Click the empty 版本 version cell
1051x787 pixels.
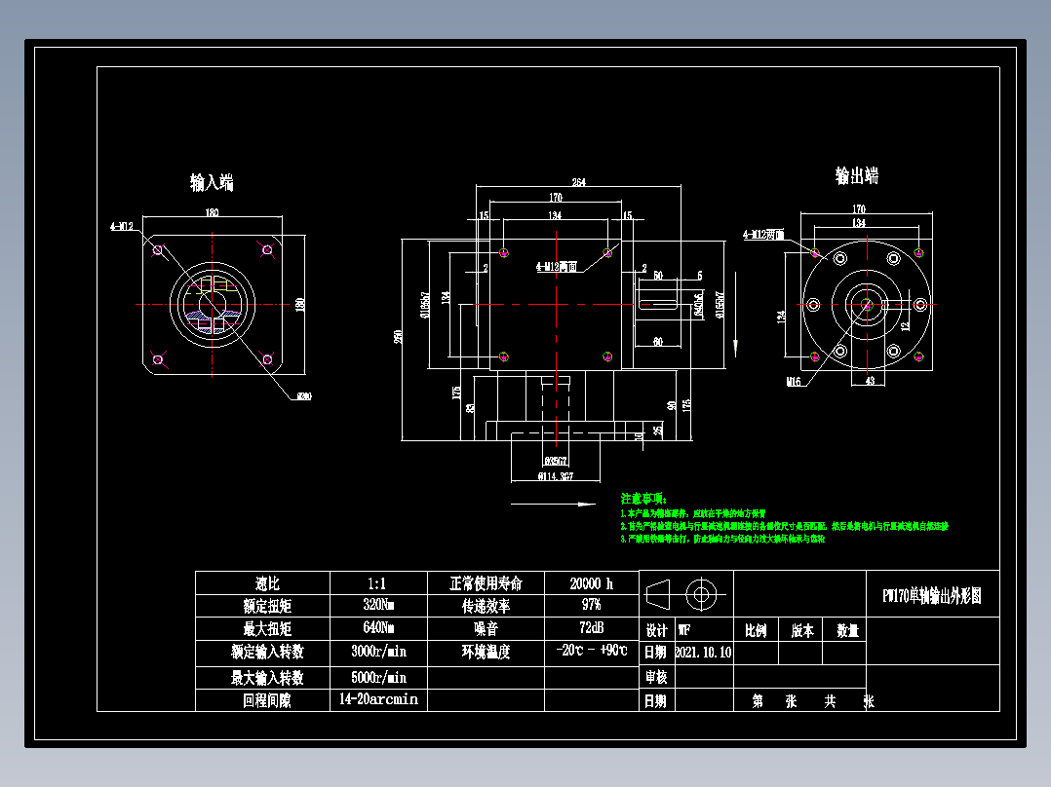(x=802, y=655)
